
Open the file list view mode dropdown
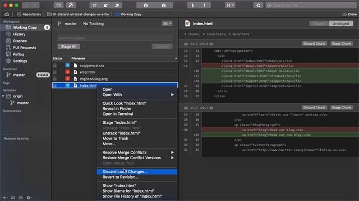coord(167,23)
